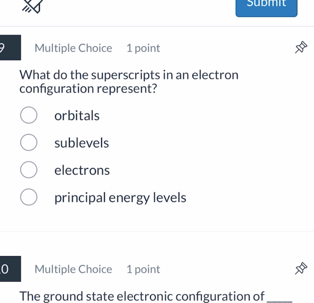The width and height of the screenshot is (314, 303).
Task: Select the 'sublevels' answer option
Action: tap(29, 142)
